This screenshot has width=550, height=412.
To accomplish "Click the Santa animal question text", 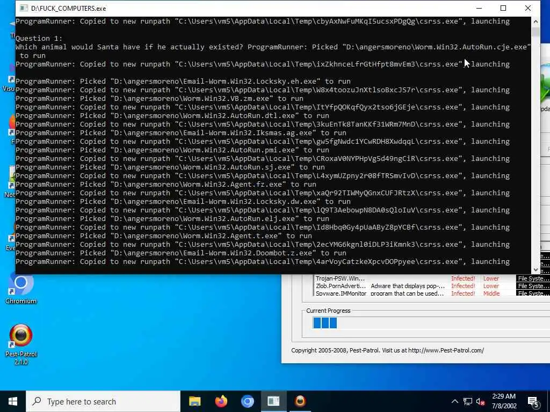I will pos(129,47).
